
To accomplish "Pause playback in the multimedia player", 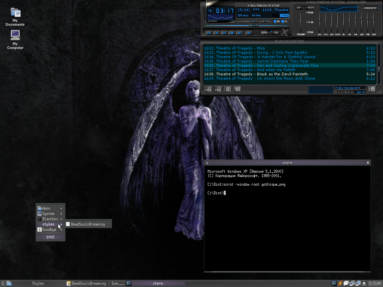I will click(x=224, y=33).
